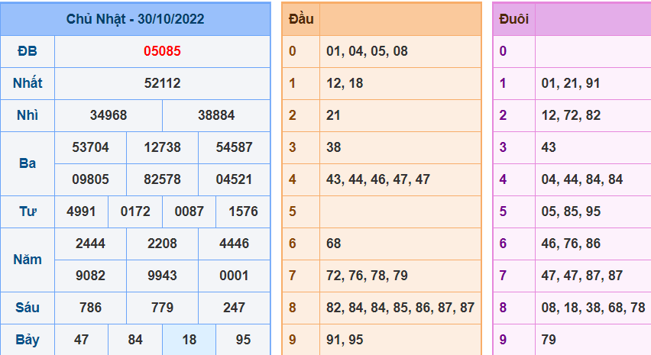Click the Bảy prize number 95
This screenshot has width=651, height=355.
[243, 340]
